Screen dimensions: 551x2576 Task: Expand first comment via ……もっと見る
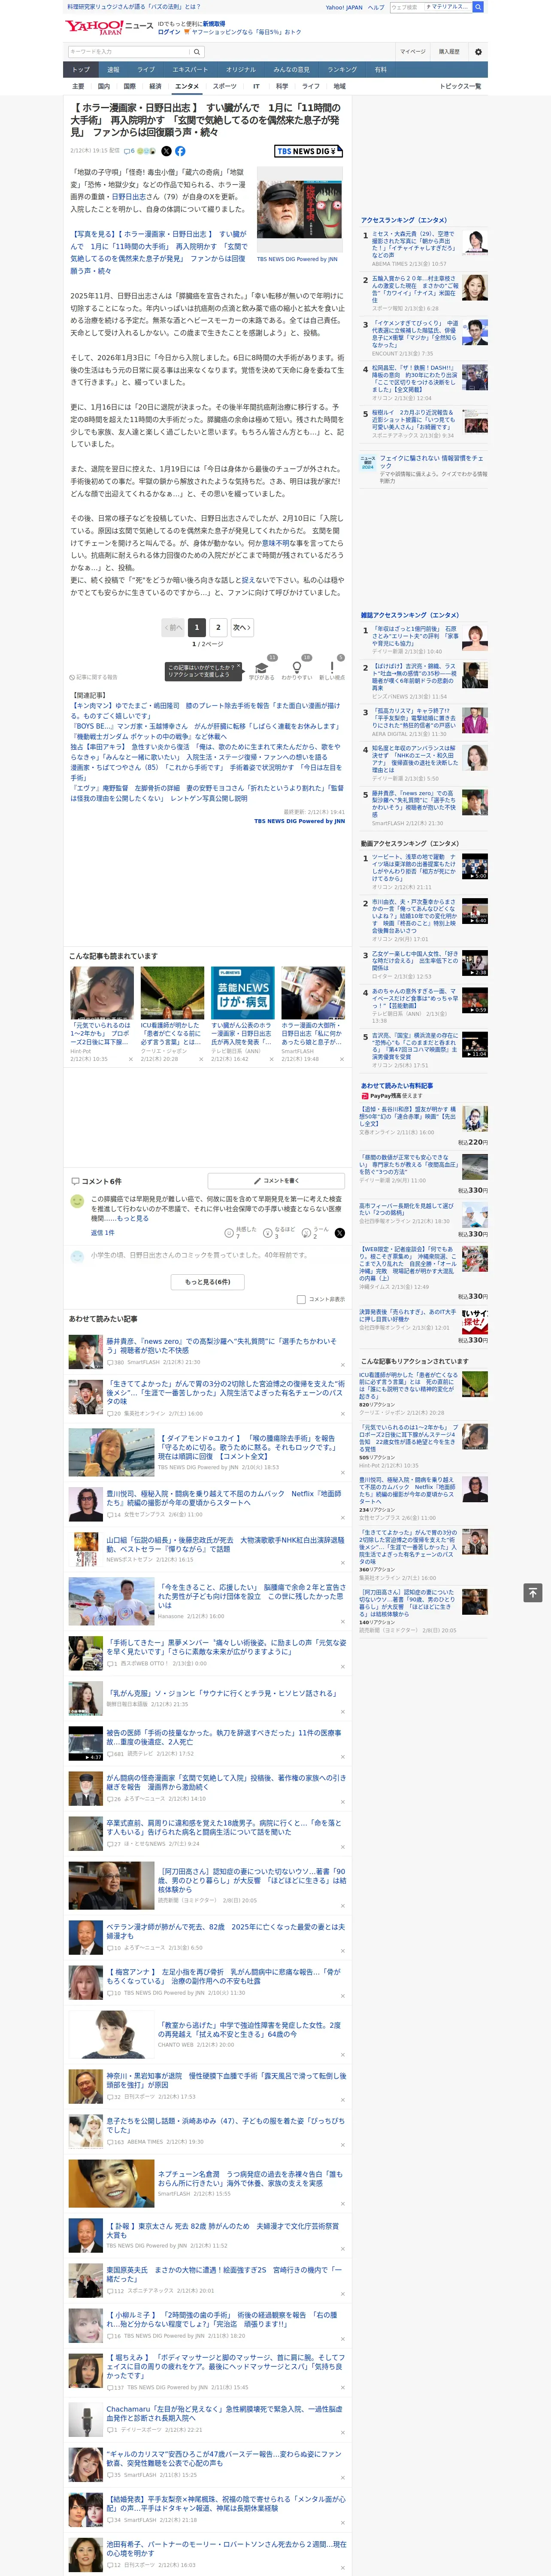pos(133,1218)
